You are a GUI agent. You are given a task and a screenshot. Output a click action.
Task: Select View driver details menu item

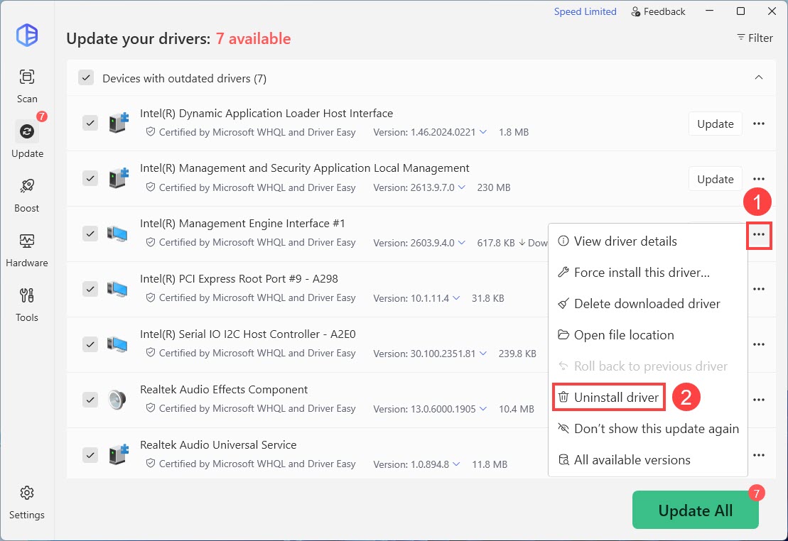(647, 241)
